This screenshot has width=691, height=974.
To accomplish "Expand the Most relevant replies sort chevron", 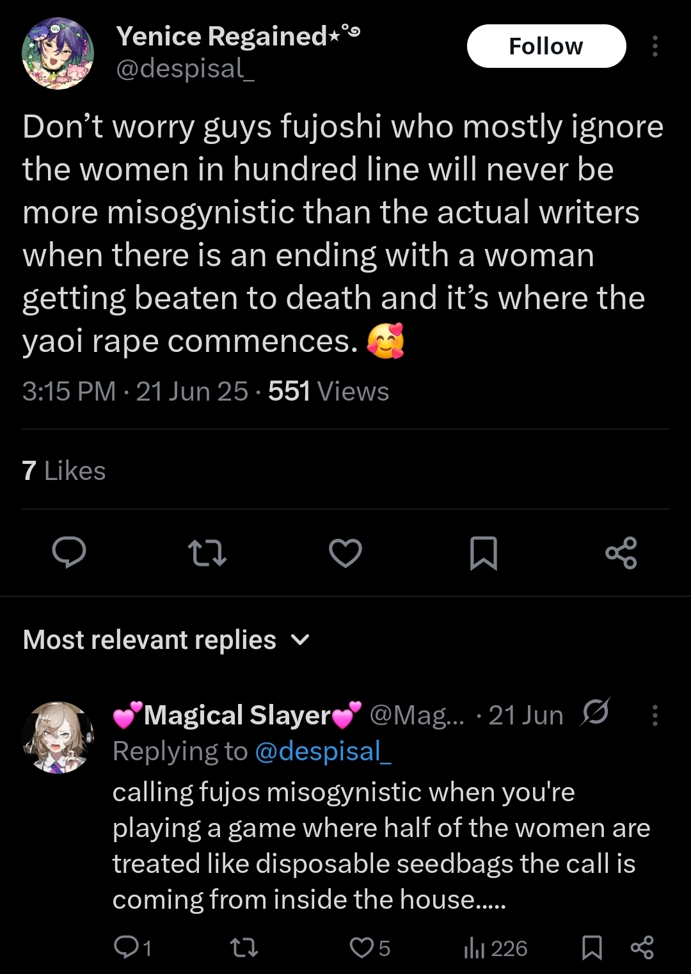I will [x=300, y=639].
